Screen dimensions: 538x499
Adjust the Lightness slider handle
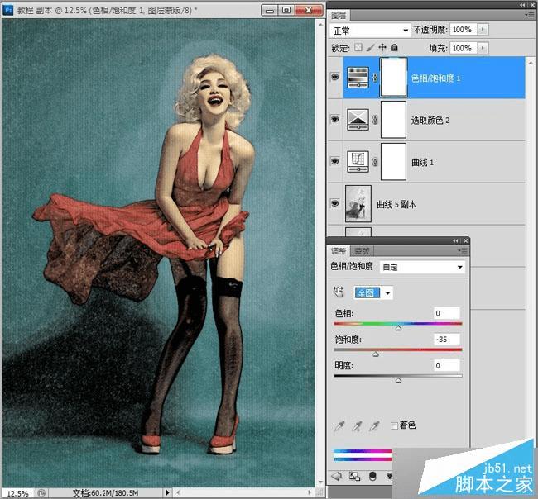(x=398, y=380)
